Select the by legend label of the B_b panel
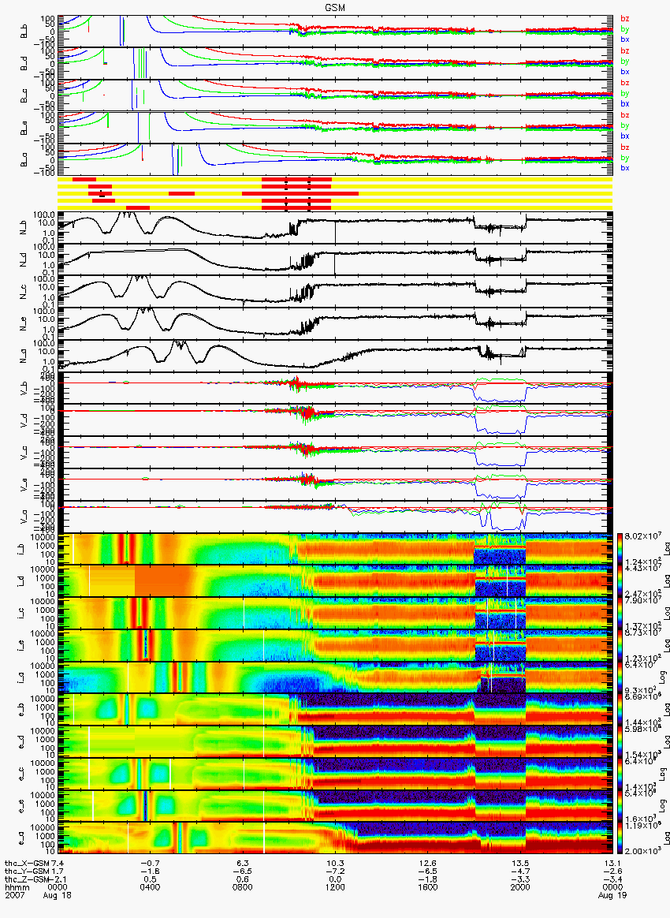The width and height of the screenshot is (670, 918). point(625,28)
